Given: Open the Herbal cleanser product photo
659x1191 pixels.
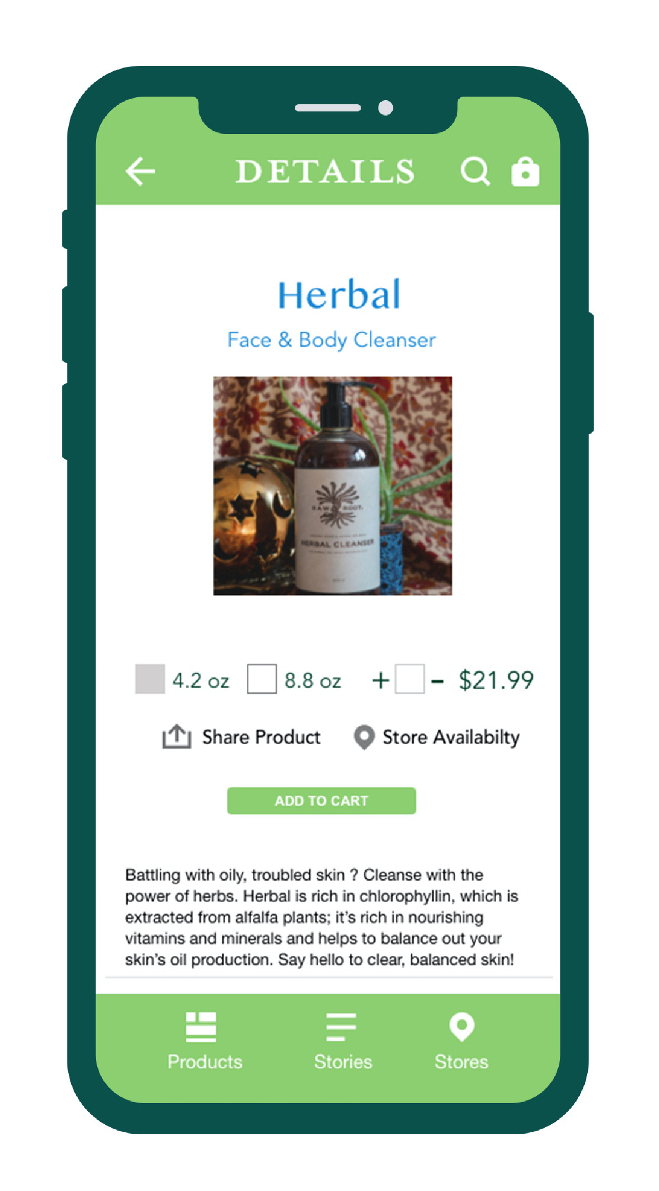Looking at the screenshot, I should 333,486.
